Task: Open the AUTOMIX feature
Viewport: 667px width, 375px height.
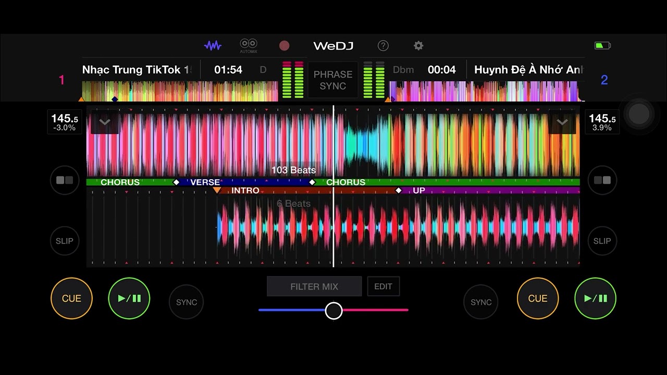Action: click(249, 46)
